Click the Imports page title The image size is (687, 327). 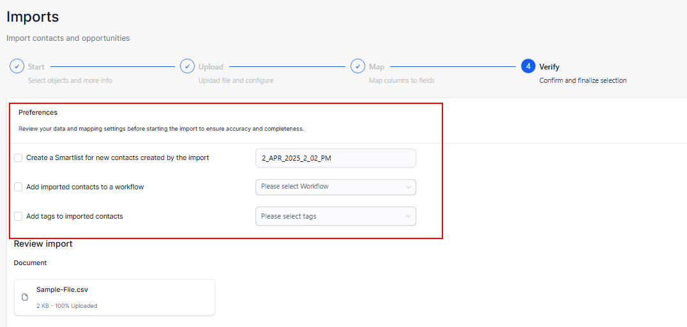click(x=33, y=17)
